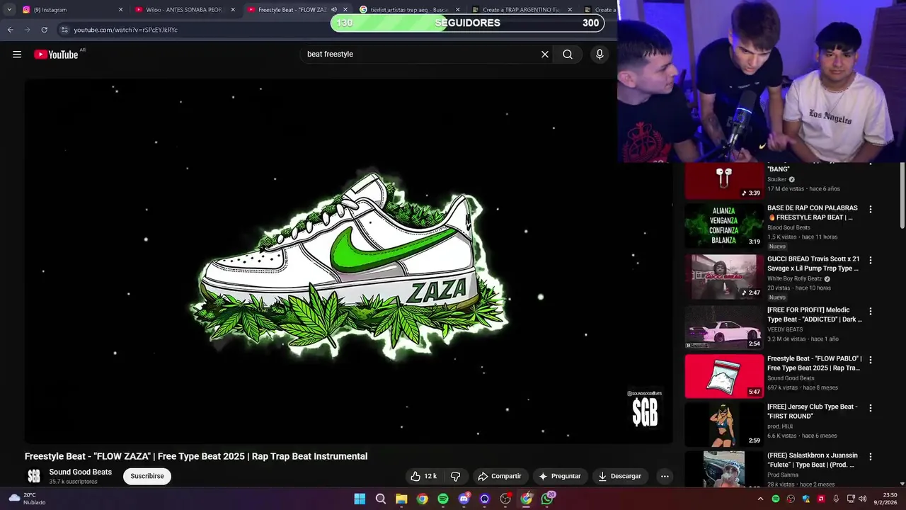The height and width of the screenshot is (510, 906).
Task: Open Sound Good Beats channel name link
Action: 80,472
